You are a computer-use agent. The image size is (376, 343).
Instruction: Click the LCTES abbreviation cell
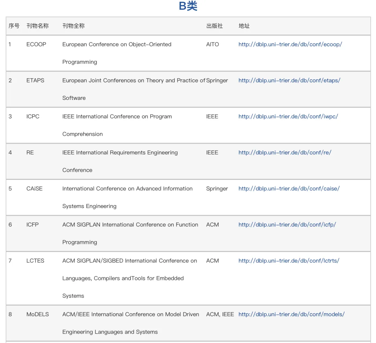tap(35, 261)
